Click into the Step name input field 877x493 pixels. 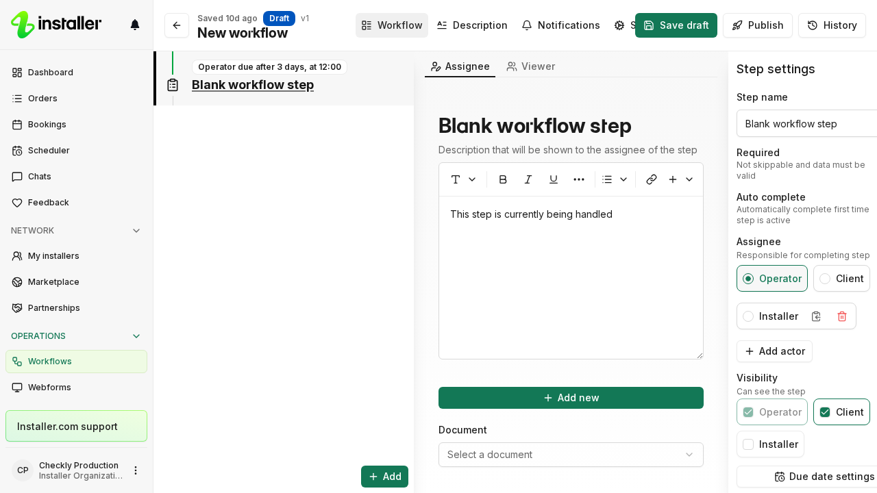806,124
